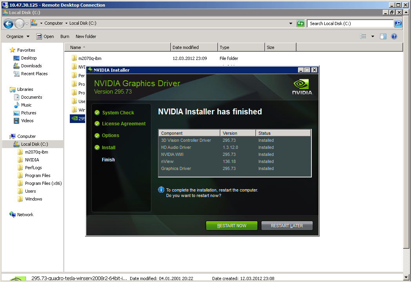Screen dimensions: 411x282
Task: Open the recent pages dropdown arrow
Action: [27, 23]
